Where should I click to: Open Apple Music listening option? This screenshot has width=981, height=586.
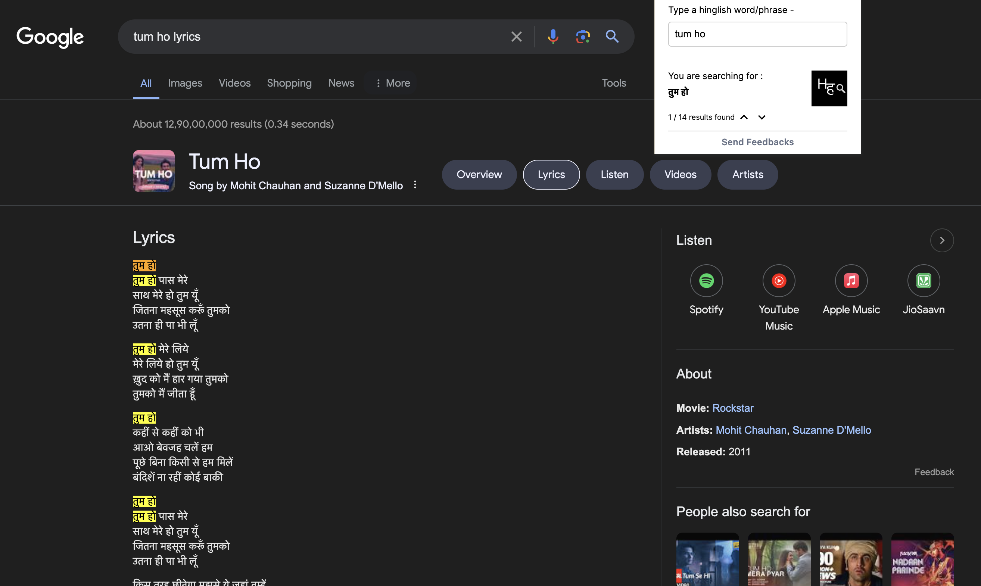851,290
